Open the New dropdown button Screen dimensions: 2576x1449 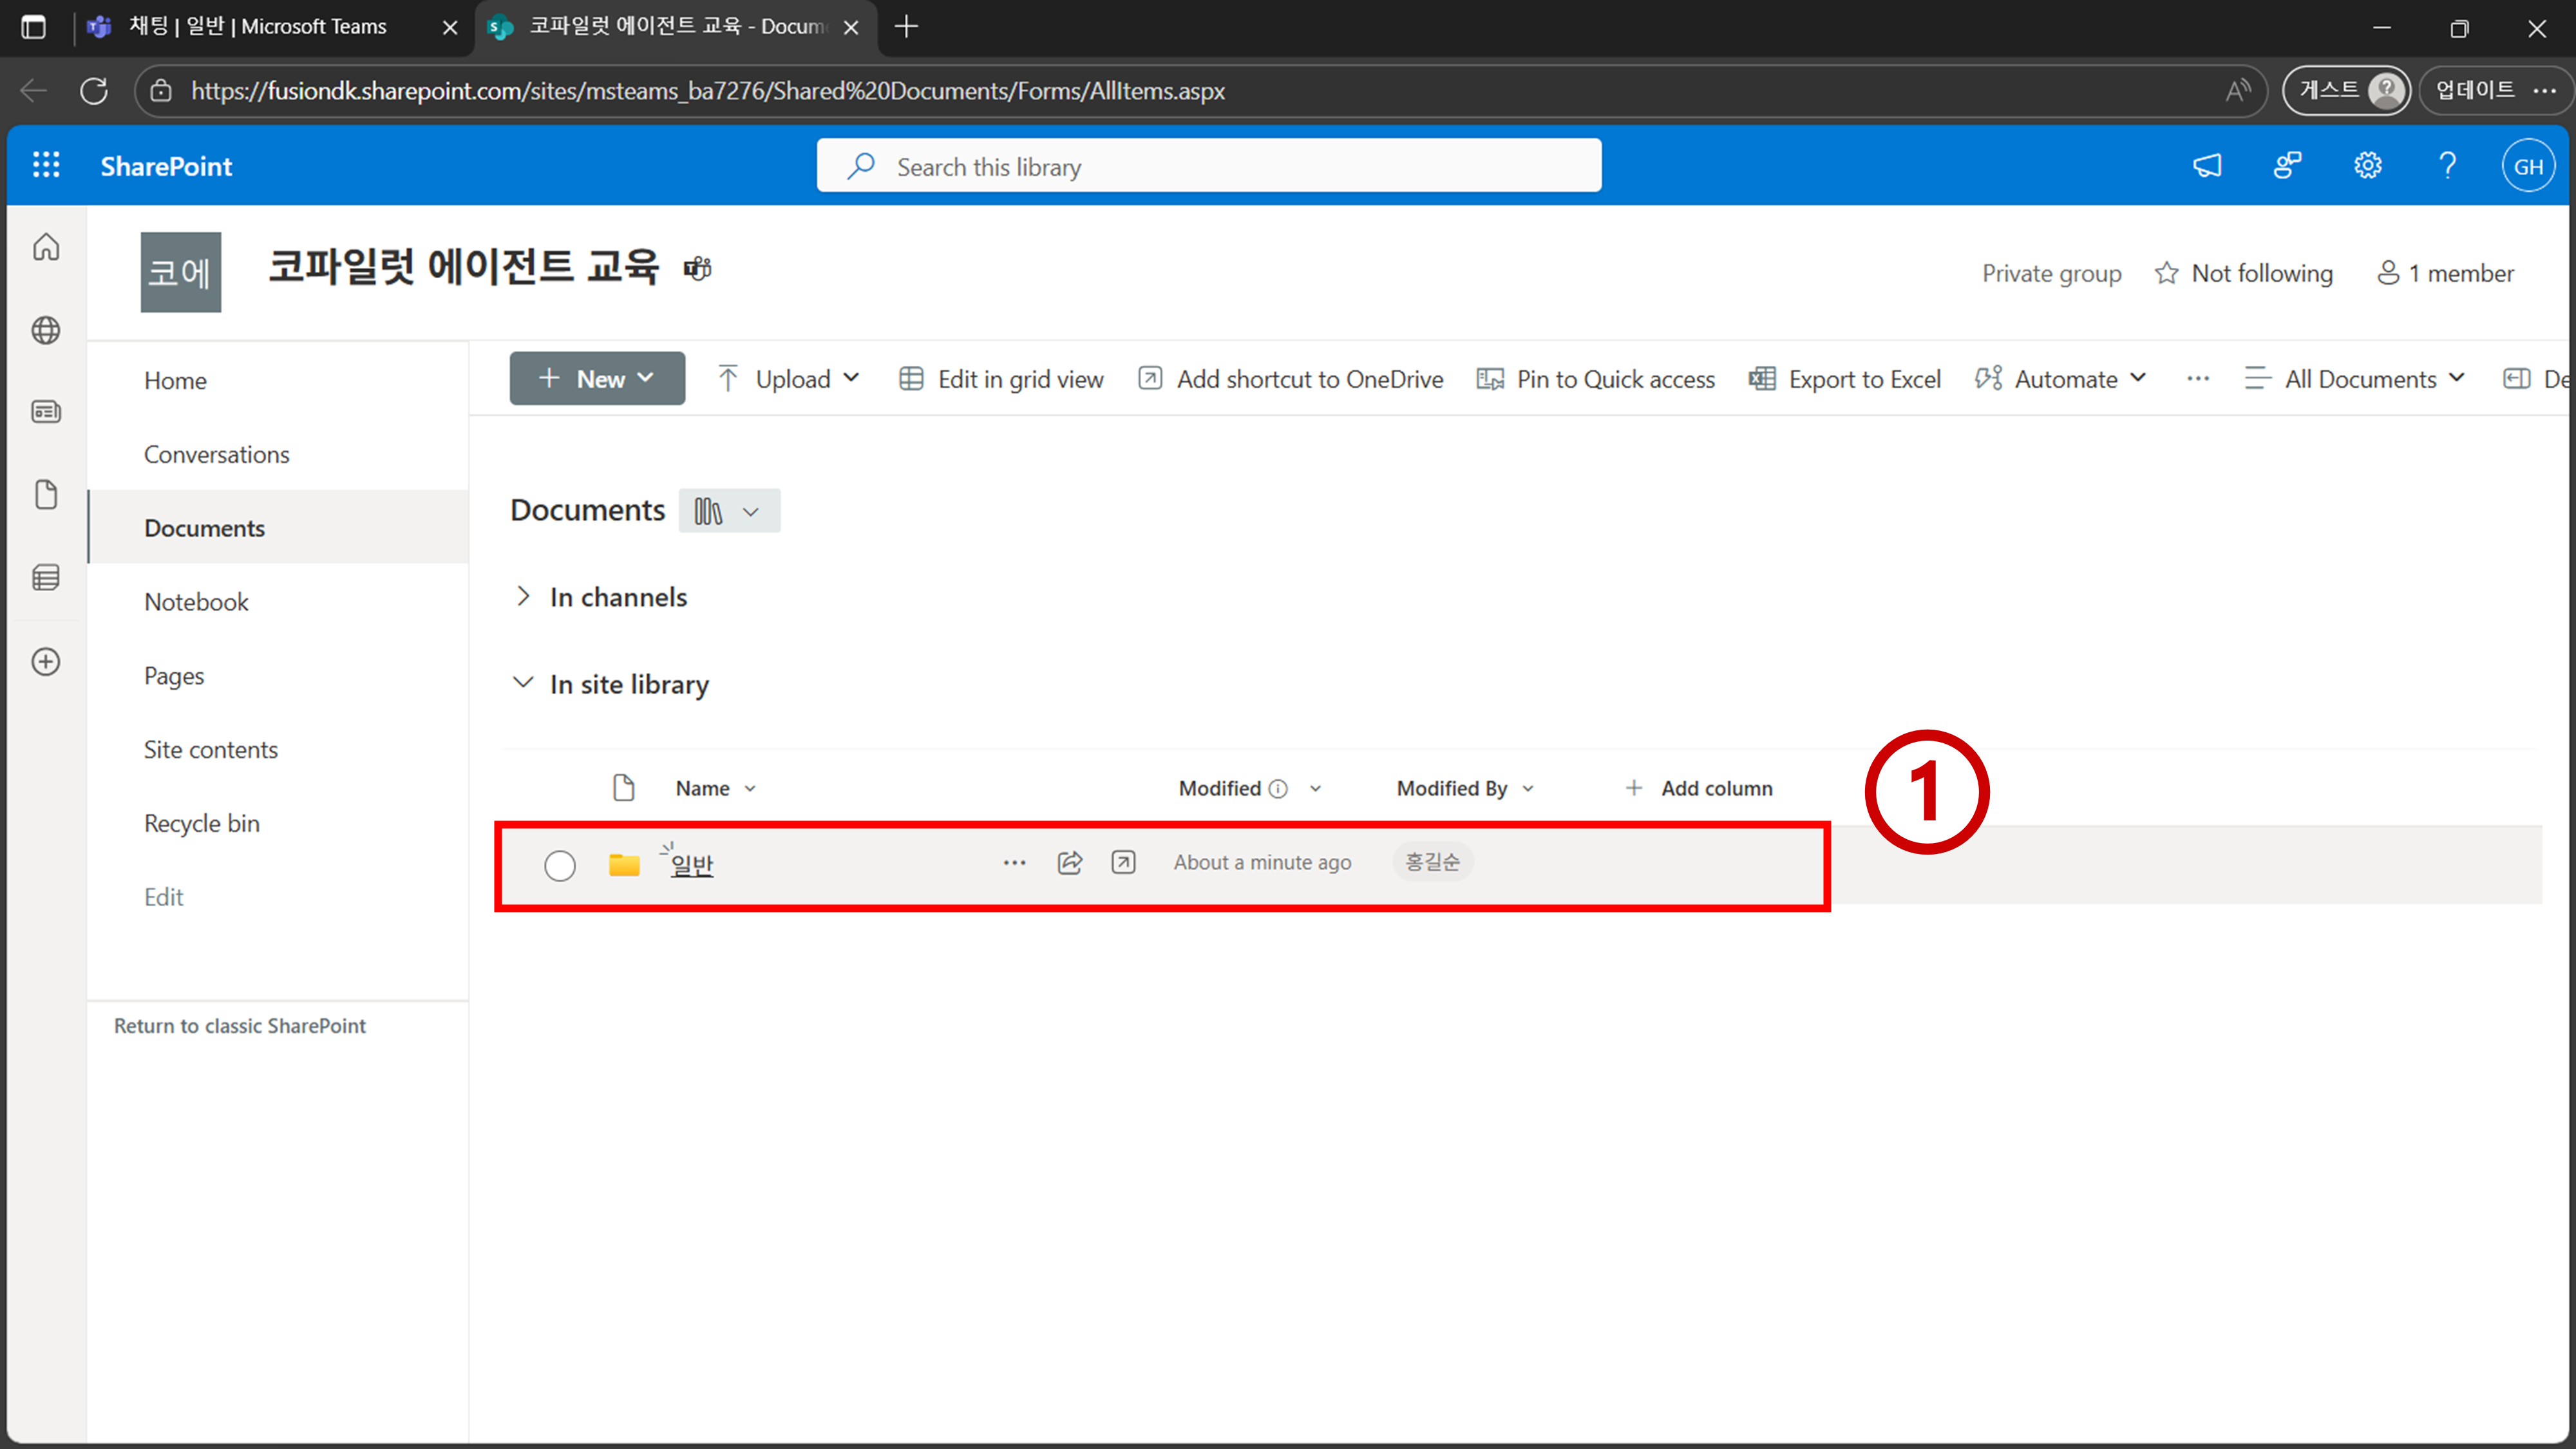(x=597, y=379)
